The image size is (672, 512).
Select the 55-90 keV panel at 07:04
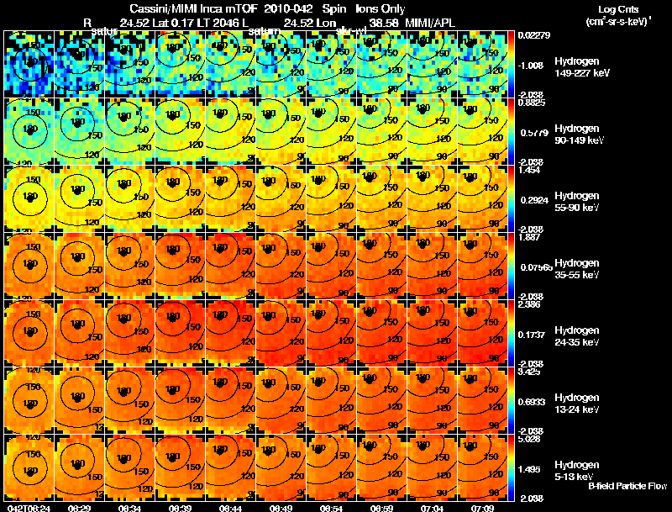[432, 199]
